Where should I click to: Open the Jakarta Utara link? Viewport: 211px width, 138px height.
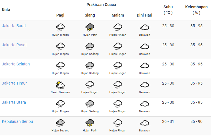pyautogui.click(x=14, y=102)
